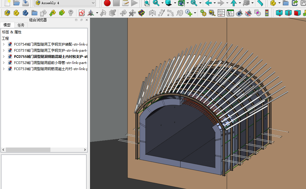Click the tape measure tool icon
The width and height of the screenshot is (306, 189).
pyautogui.click(x=212, y=13)
